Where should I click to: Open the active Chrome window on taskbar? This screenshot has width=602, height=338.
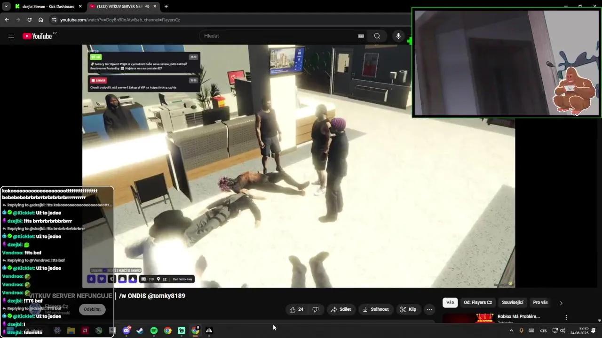(195, 330)
